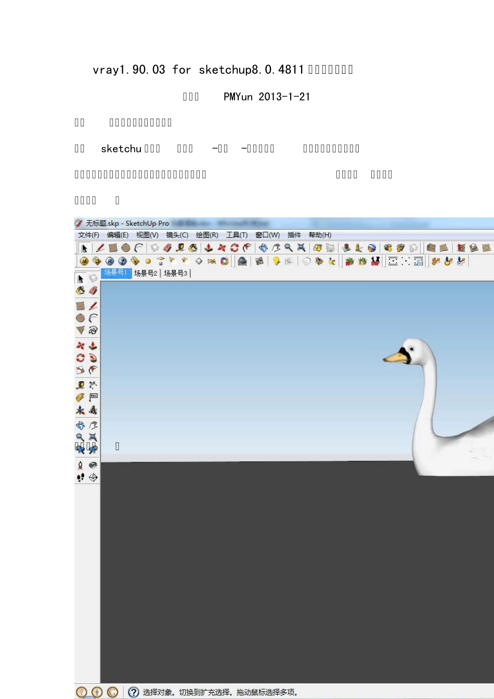494x699 pixels.
Task: Activate the Orbit tool in left toolbar
Action: pyautogui.click(x=81, y=425)
